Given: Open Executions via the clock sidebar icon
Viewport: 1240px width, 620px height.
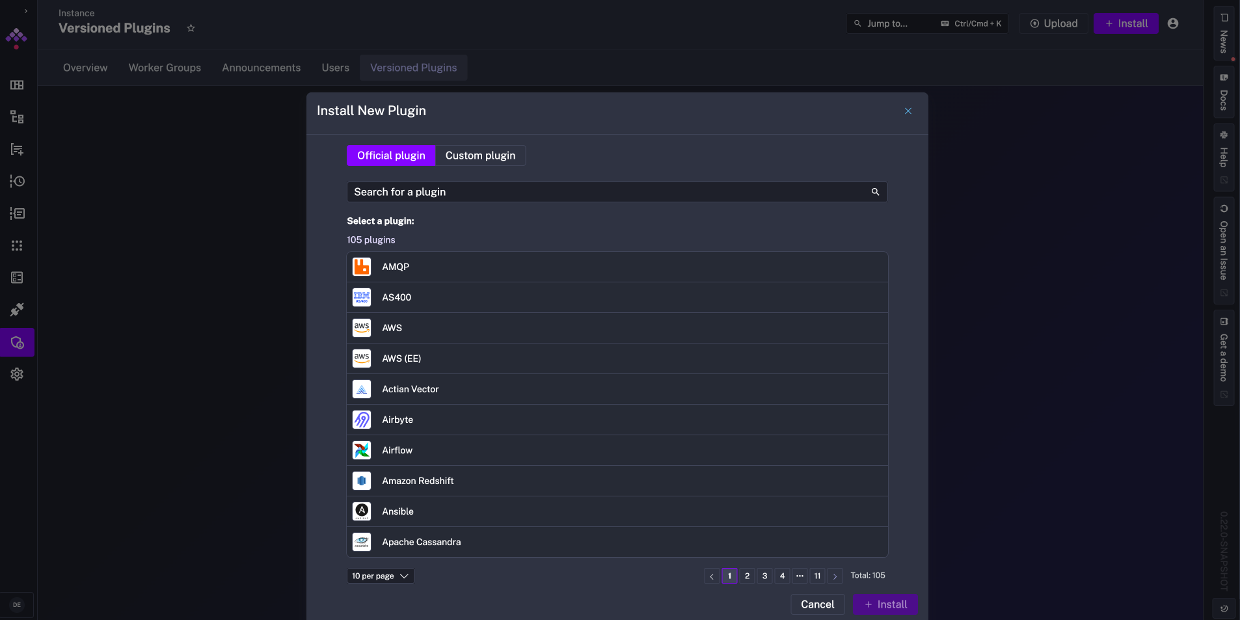Looking at the screenshot, I should (x=18, y=182).
